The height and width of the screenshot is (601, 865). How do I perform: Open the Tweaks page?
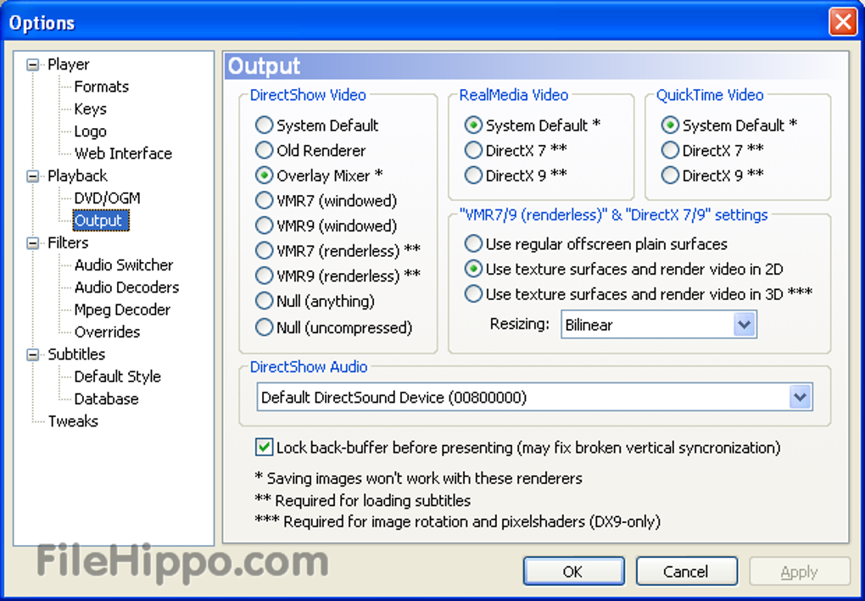click(73, 421)
